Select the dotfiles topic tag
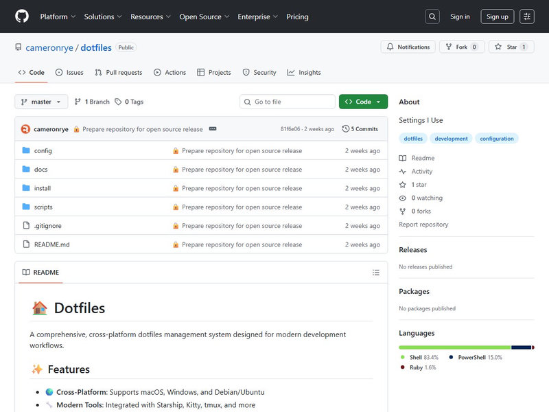The image size is (549, 412). click(413, 139)
